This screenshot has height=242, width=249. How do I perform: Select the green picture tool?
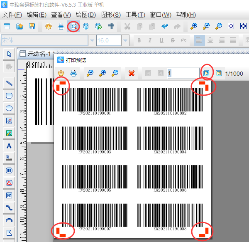coord(9,133)
